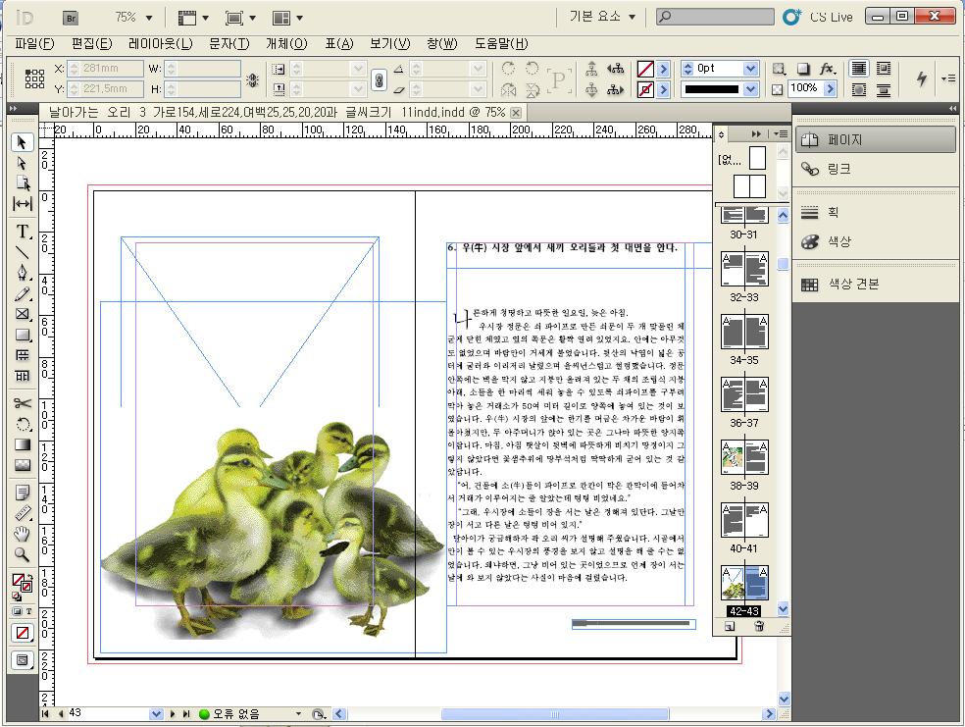Click the stroke color swatch in control bar
This screenshot has height=727, width=965.
click(645, 89)
